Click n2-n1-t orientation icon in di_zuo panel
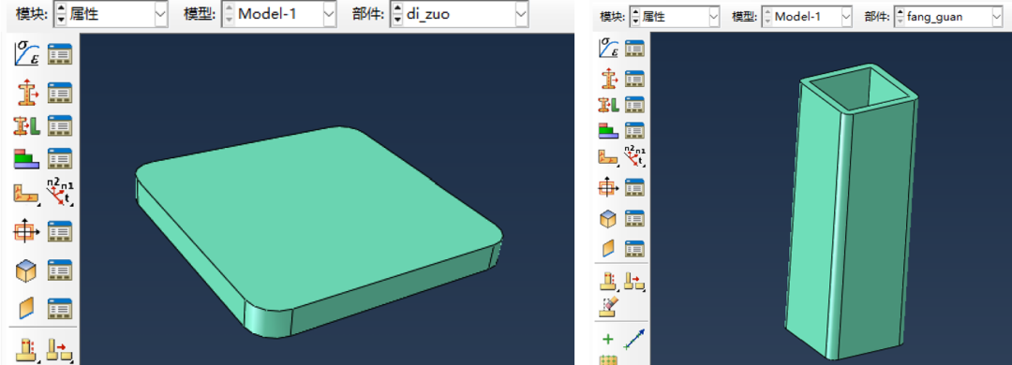Screen dimensions: 1012x365 [59, 192]
